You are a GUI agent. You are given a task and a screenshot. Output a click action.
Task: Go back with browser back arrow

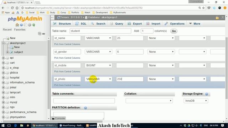click(x=3, y=8)
